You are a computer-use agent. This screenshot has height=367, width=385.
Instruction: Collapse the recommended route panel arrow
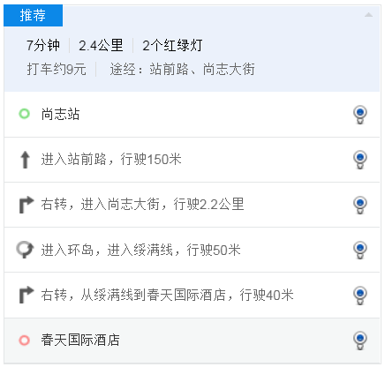[x=368, y=15]
